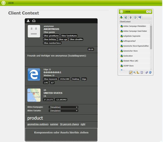Switch to Edit mode pencil icon

[131, 72]
